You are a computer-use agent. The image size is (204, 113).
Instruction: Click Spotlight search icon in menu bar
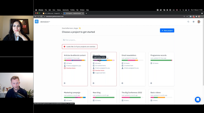tap(183, 10)
